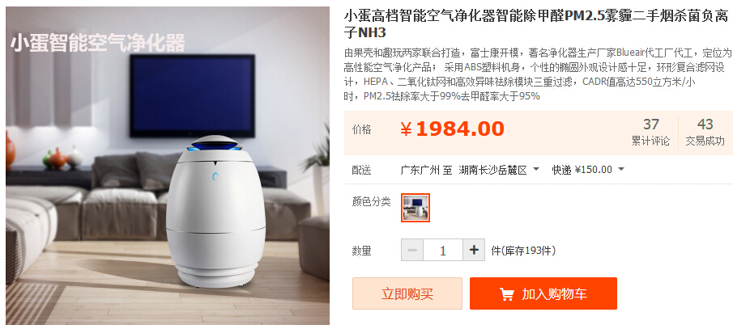
Task: Click the 颜色分类 label
Action: [371, 202]
